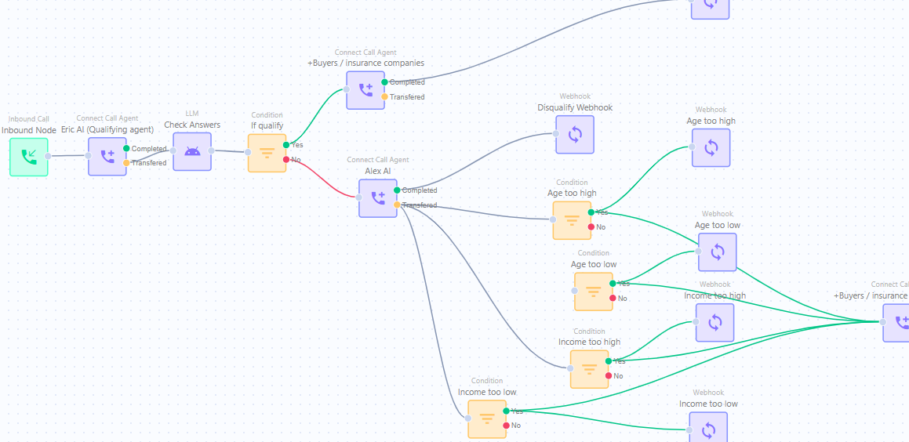Click the 'Eric AI (Qualifying agent)' label
This screenshot has width=909, height=442.
pos(107,130)
